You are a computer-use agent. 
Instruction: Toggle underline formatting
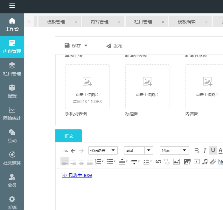click(213, 151)
